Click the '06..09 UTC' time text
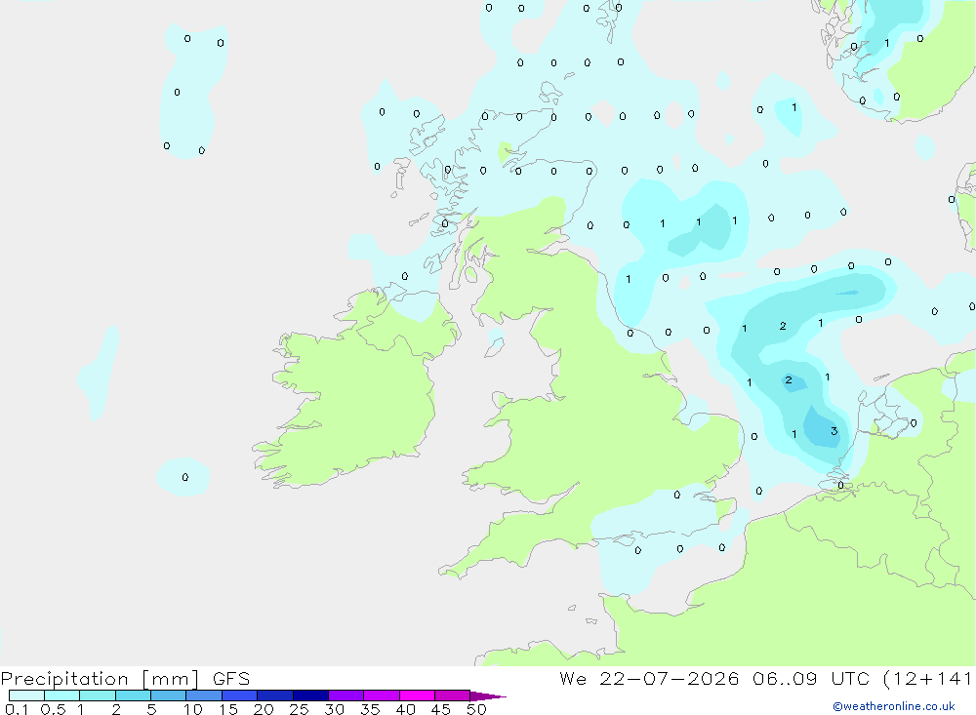 [x=810, y=678]
